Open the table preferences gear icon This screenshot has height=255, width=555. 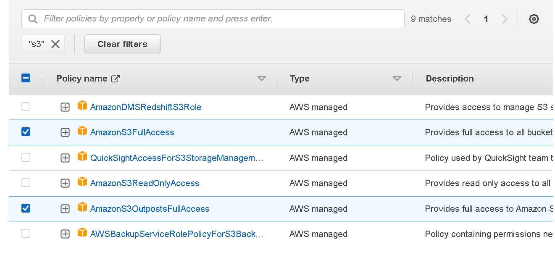[534, 18]
